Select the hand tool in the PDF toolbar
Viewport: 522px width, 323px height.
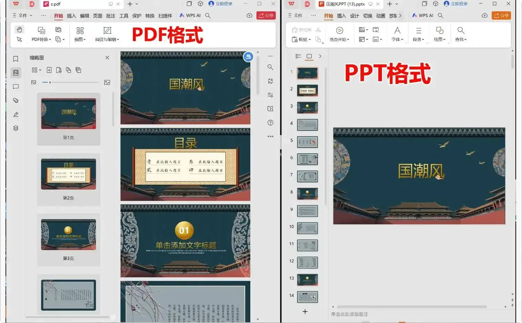(20, 30)
